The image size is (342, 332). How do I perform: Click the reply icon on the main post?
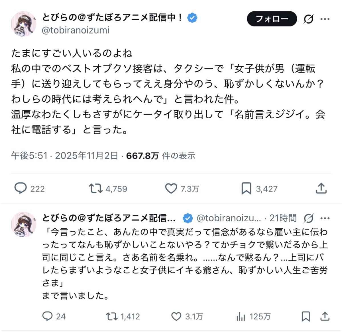21,188
